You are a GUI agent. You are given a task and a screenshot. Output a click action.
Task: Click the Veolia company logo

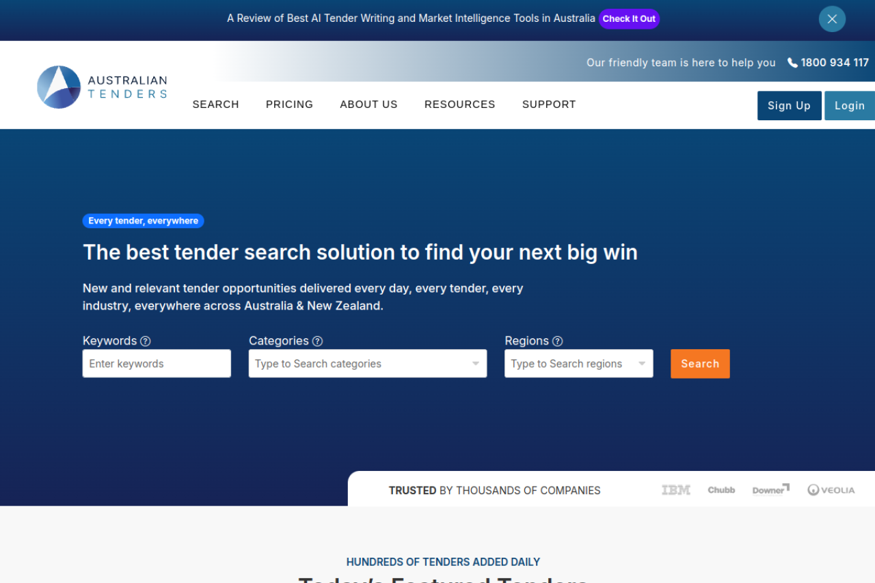(831, 490)
